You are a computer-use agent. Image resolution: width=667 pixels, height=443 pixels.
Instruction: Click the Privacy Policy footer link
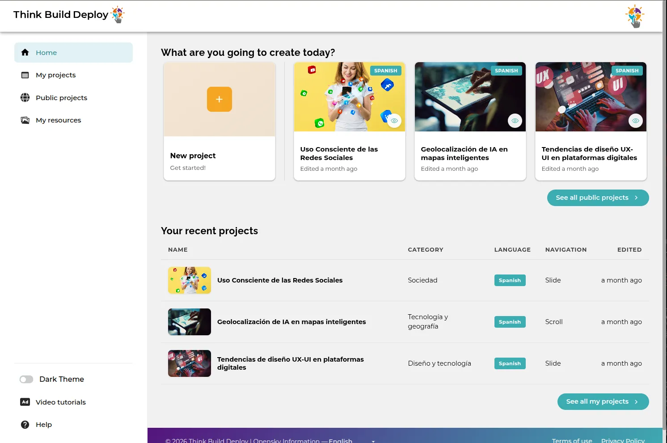pyautogui.click(x=623, y=440)
